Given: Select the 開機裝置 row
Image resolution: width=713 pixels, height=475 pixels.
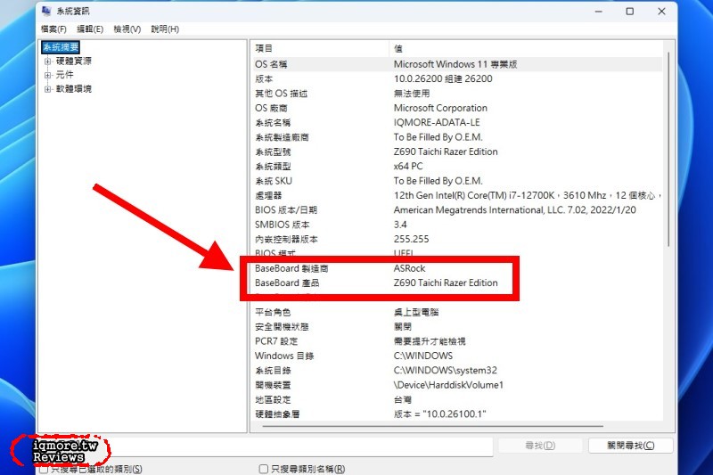Looking at the screenshot, I should [457, 385].
